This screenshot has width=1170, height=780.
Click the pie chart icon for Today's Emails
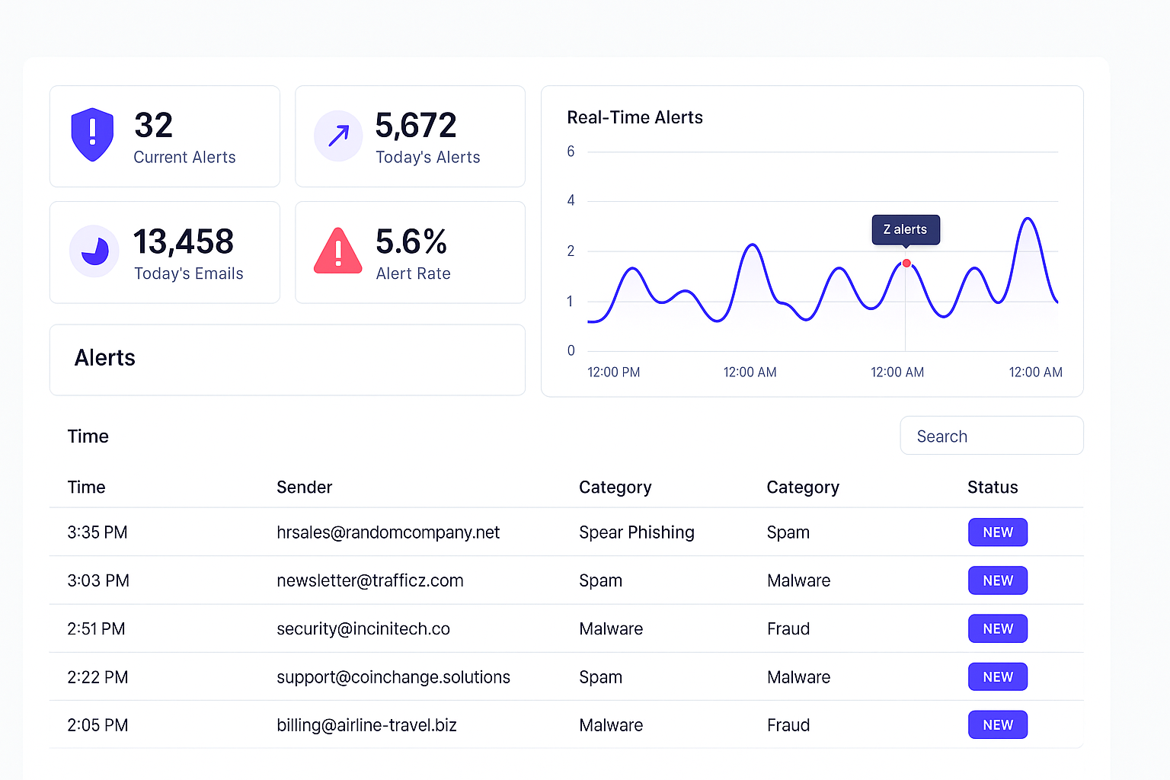coord(94,251)
